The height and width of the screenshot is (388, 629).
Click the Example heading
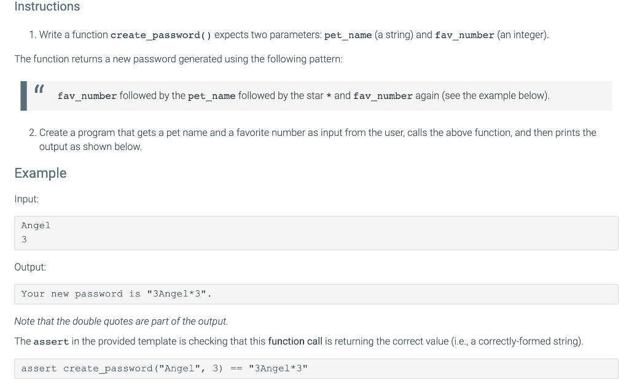tap(41, 173)
